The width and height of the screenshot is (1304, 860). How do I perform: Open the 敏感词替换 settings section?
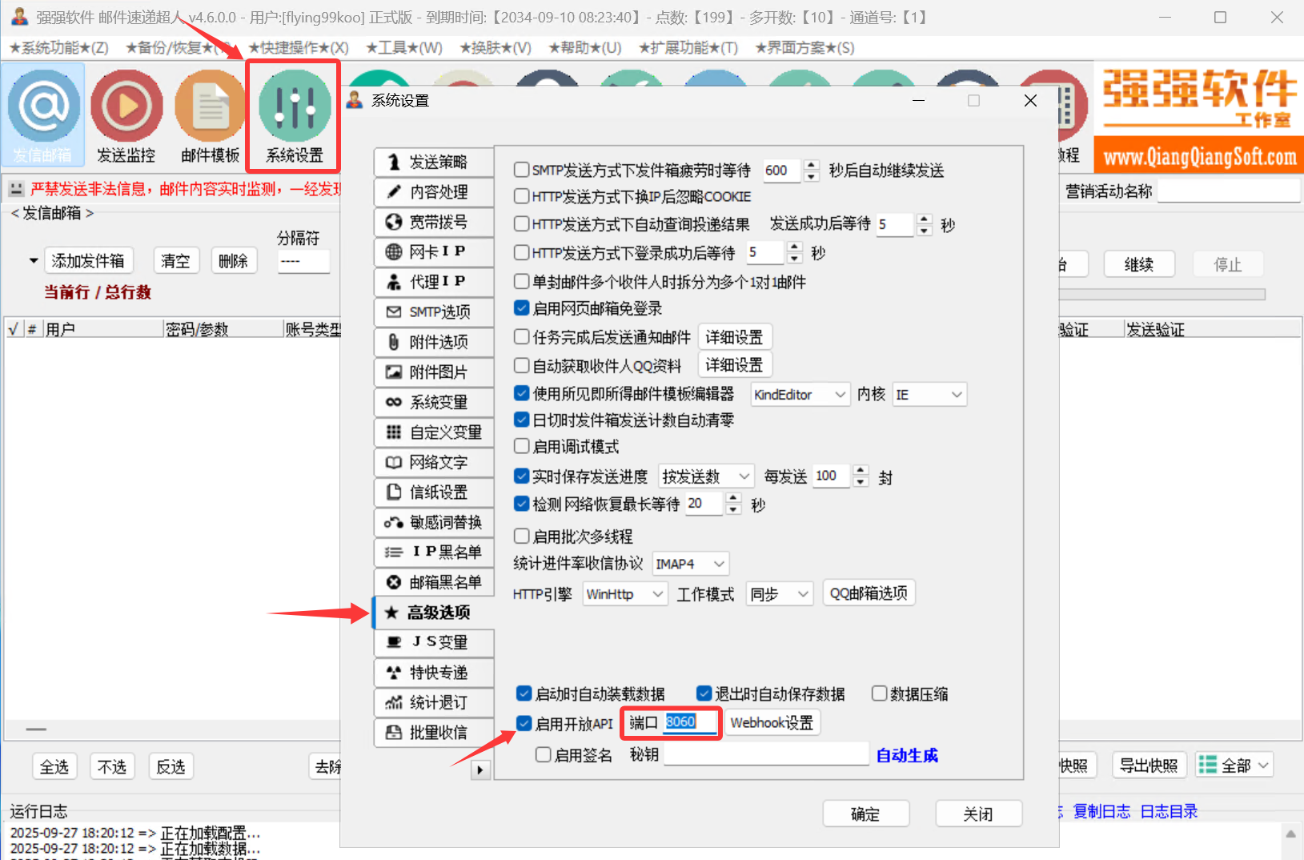(434, 522)
